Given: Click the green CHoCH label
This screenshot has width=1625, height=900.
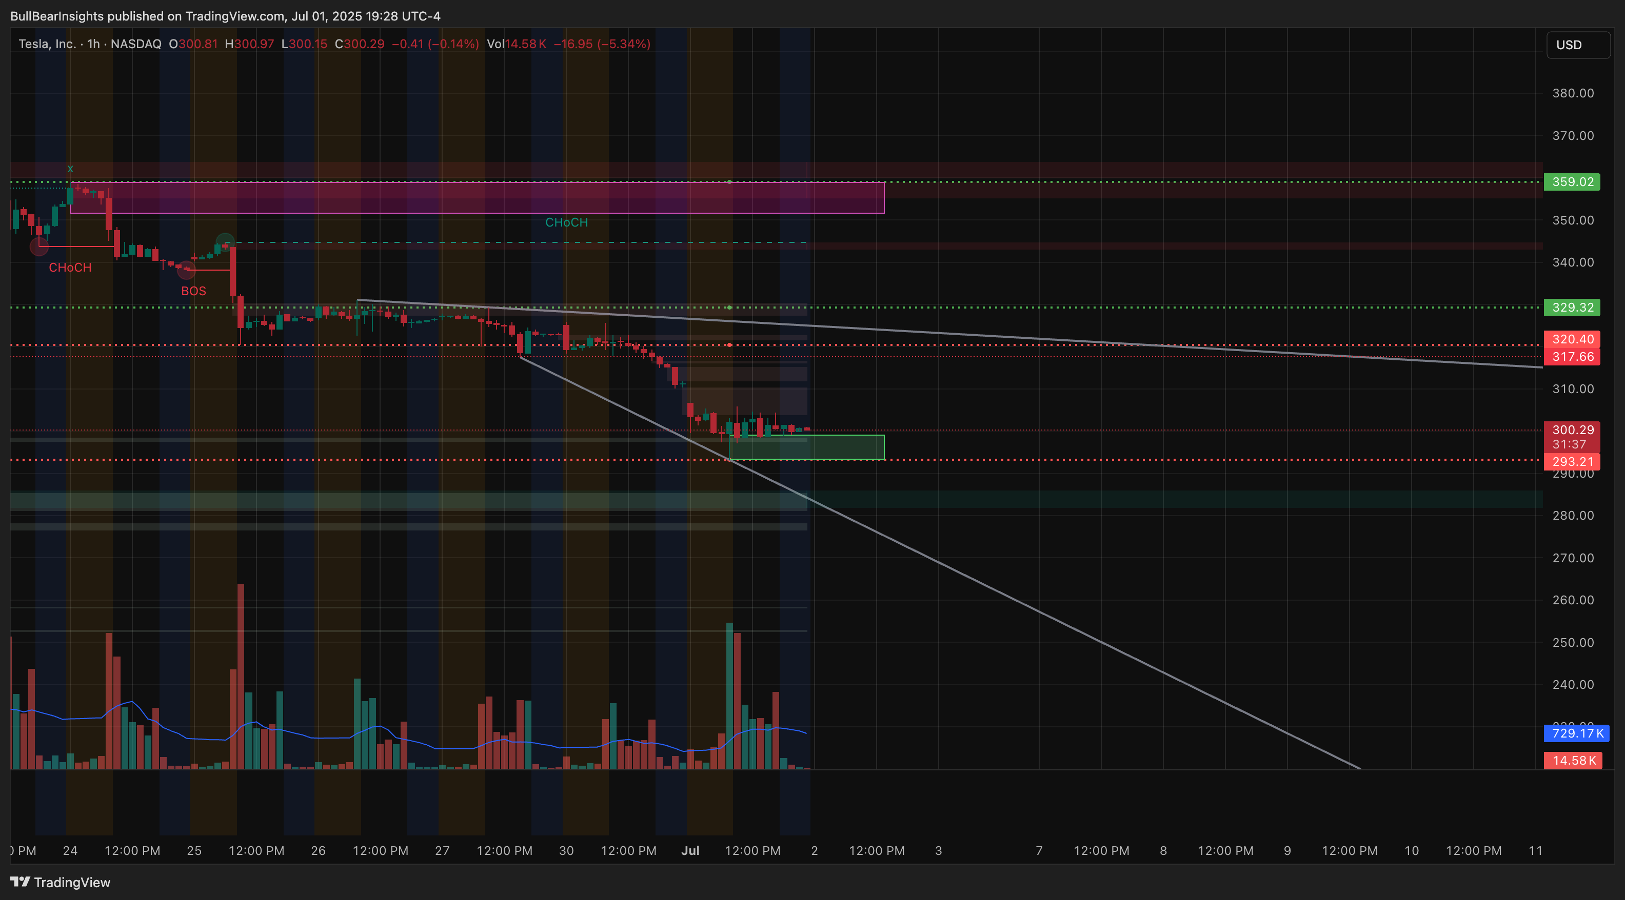Looking at the screenshot, I should pyautogui.click(x=566, y=222).
